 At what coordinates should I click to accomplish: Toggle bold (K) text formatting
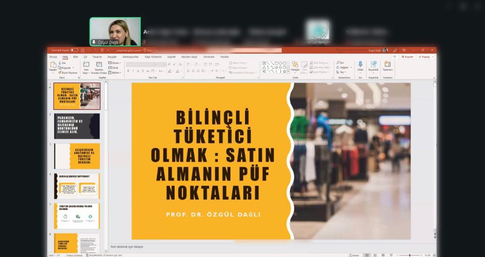(129, 71)
